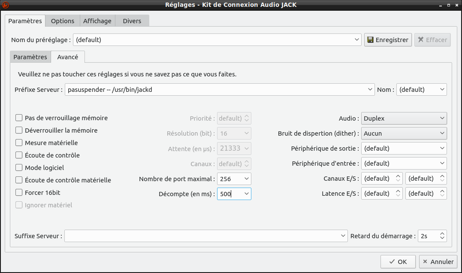Viewport: 462px width, 273px height.
Task: Select the Avancé sub-tab
Action: point(68,57)
